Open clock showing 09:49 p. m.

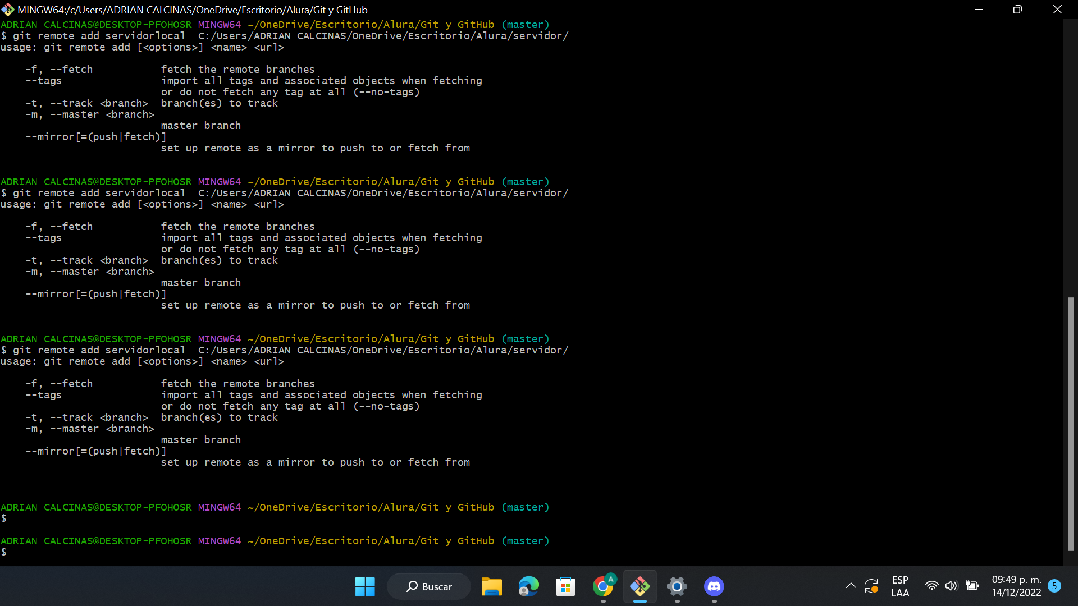pos(1016,586)
